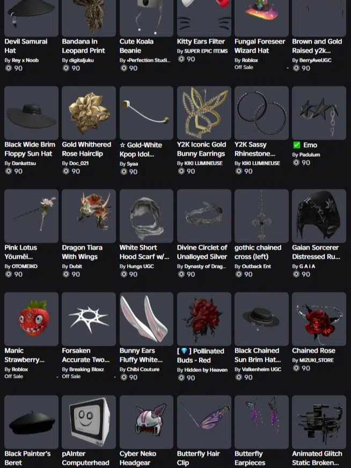Viewport: 351px width, 468px height.
Task: Open the Cyber Neko Headgear thumbnail
Action: pos(146,422)
